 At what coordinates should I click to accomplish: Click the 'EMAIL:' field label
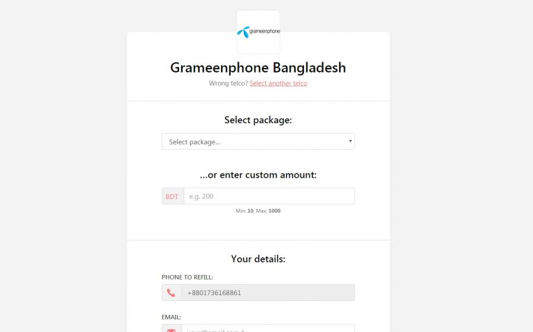[171, 317]
